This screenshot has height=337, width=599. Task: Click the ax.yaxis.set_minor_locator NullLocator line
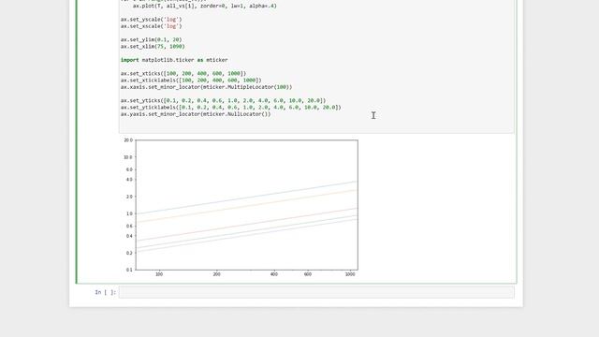[196, 114]
